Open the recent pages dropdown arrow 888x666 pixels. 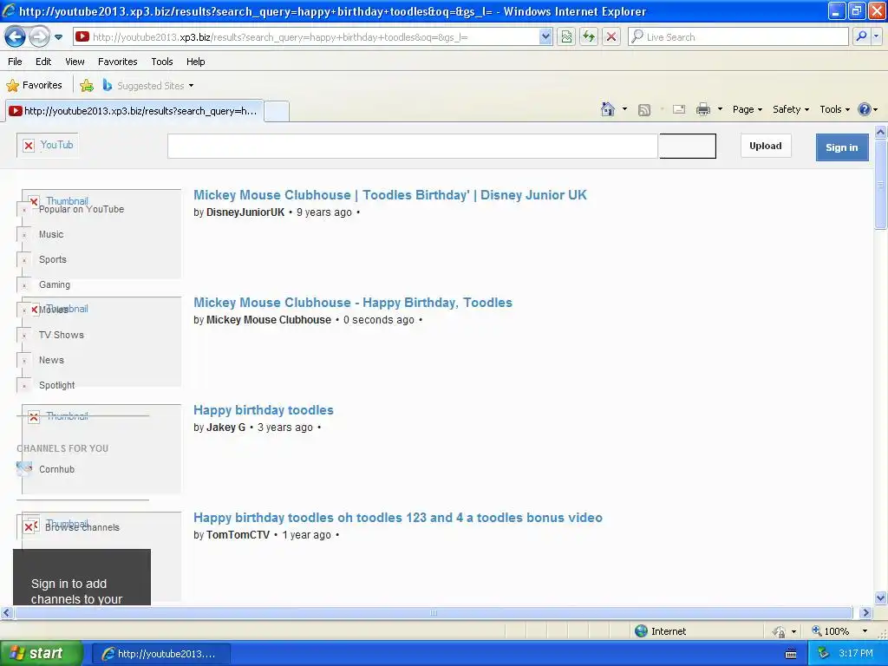[58, 37]
